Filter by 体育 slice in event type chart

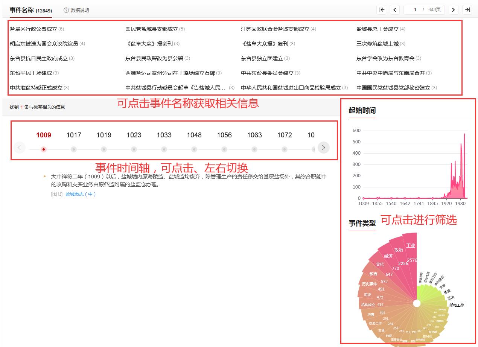click(x=447, y=291)
